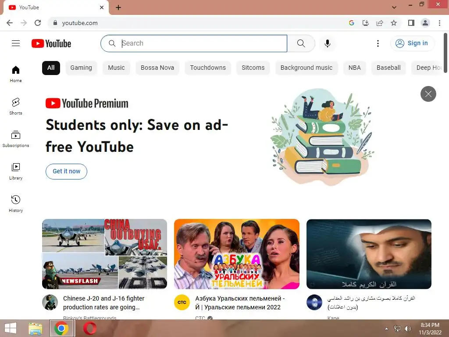Show hidden tray icons arrow
Viewport: 449px width, 337px height.
tap(387, 329)
